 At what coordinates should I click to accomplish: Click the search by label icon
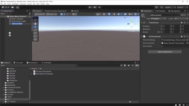[x=129, y=65]
